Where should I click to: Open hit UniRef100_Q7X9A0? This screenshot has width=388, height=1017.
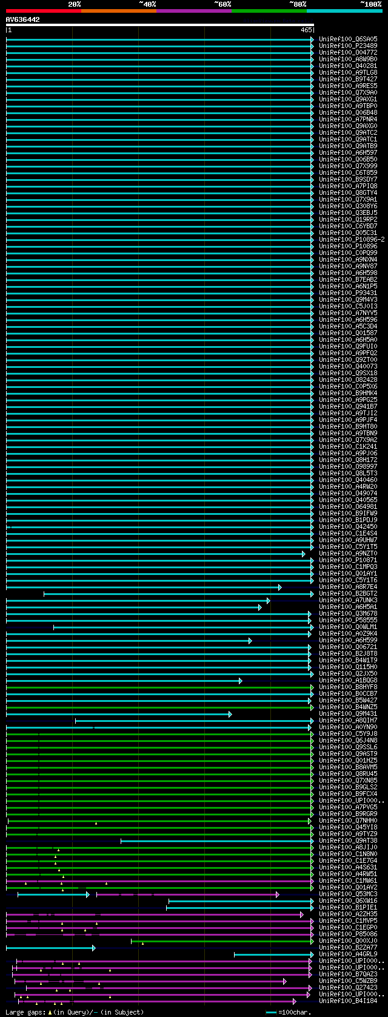click(348, 92)
